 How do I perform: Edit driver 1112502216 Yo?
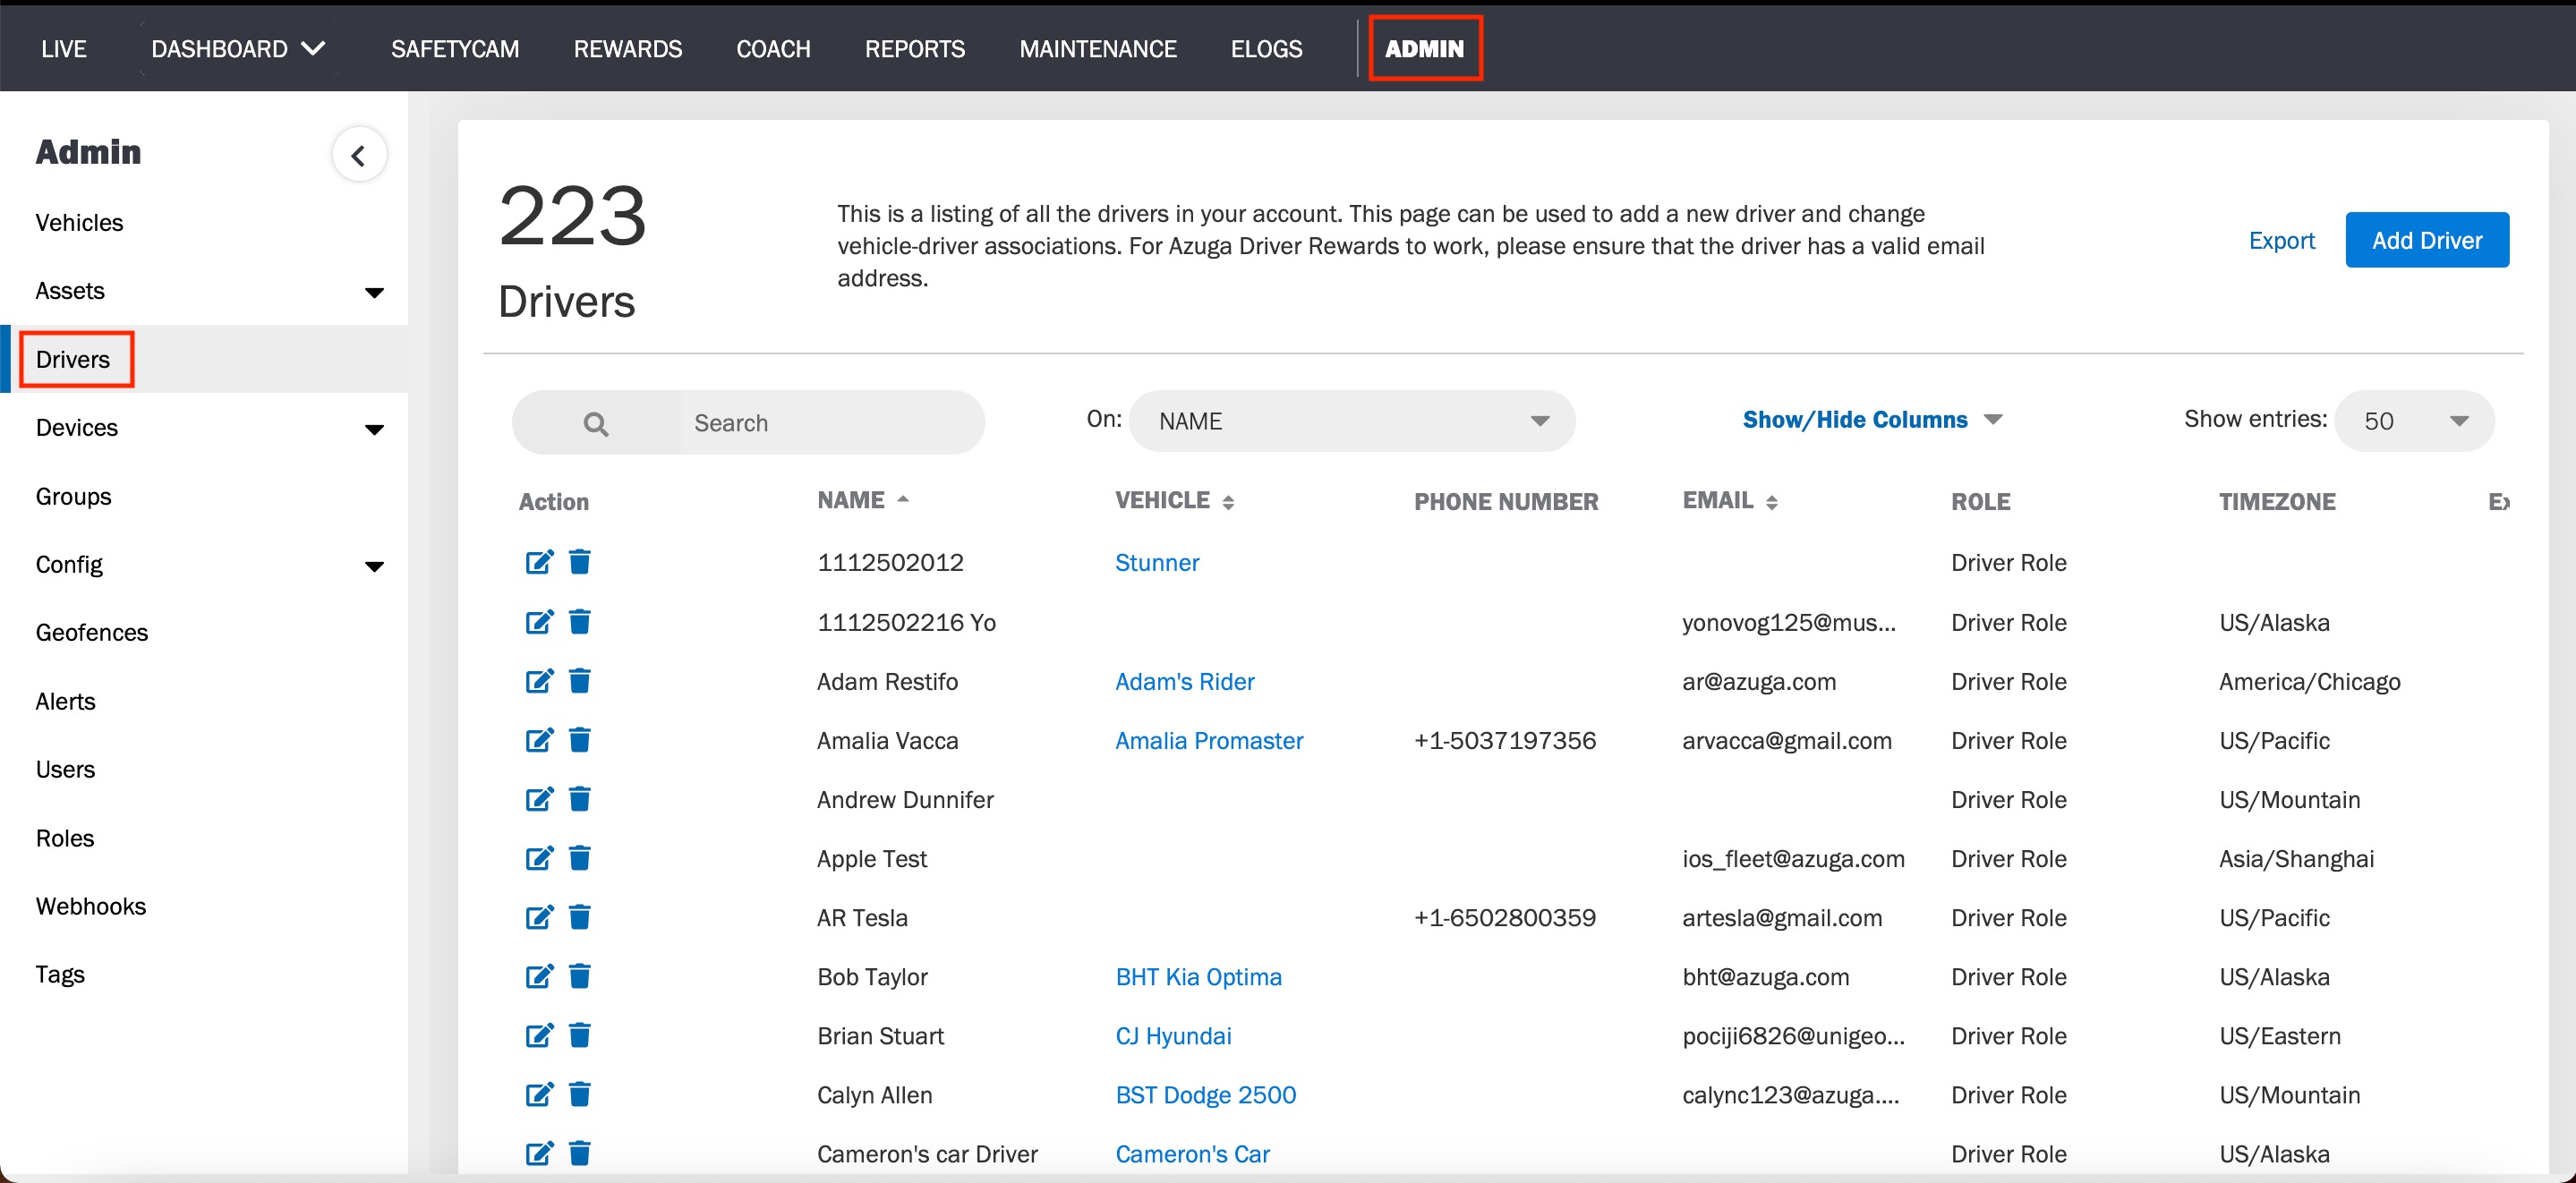539,622
